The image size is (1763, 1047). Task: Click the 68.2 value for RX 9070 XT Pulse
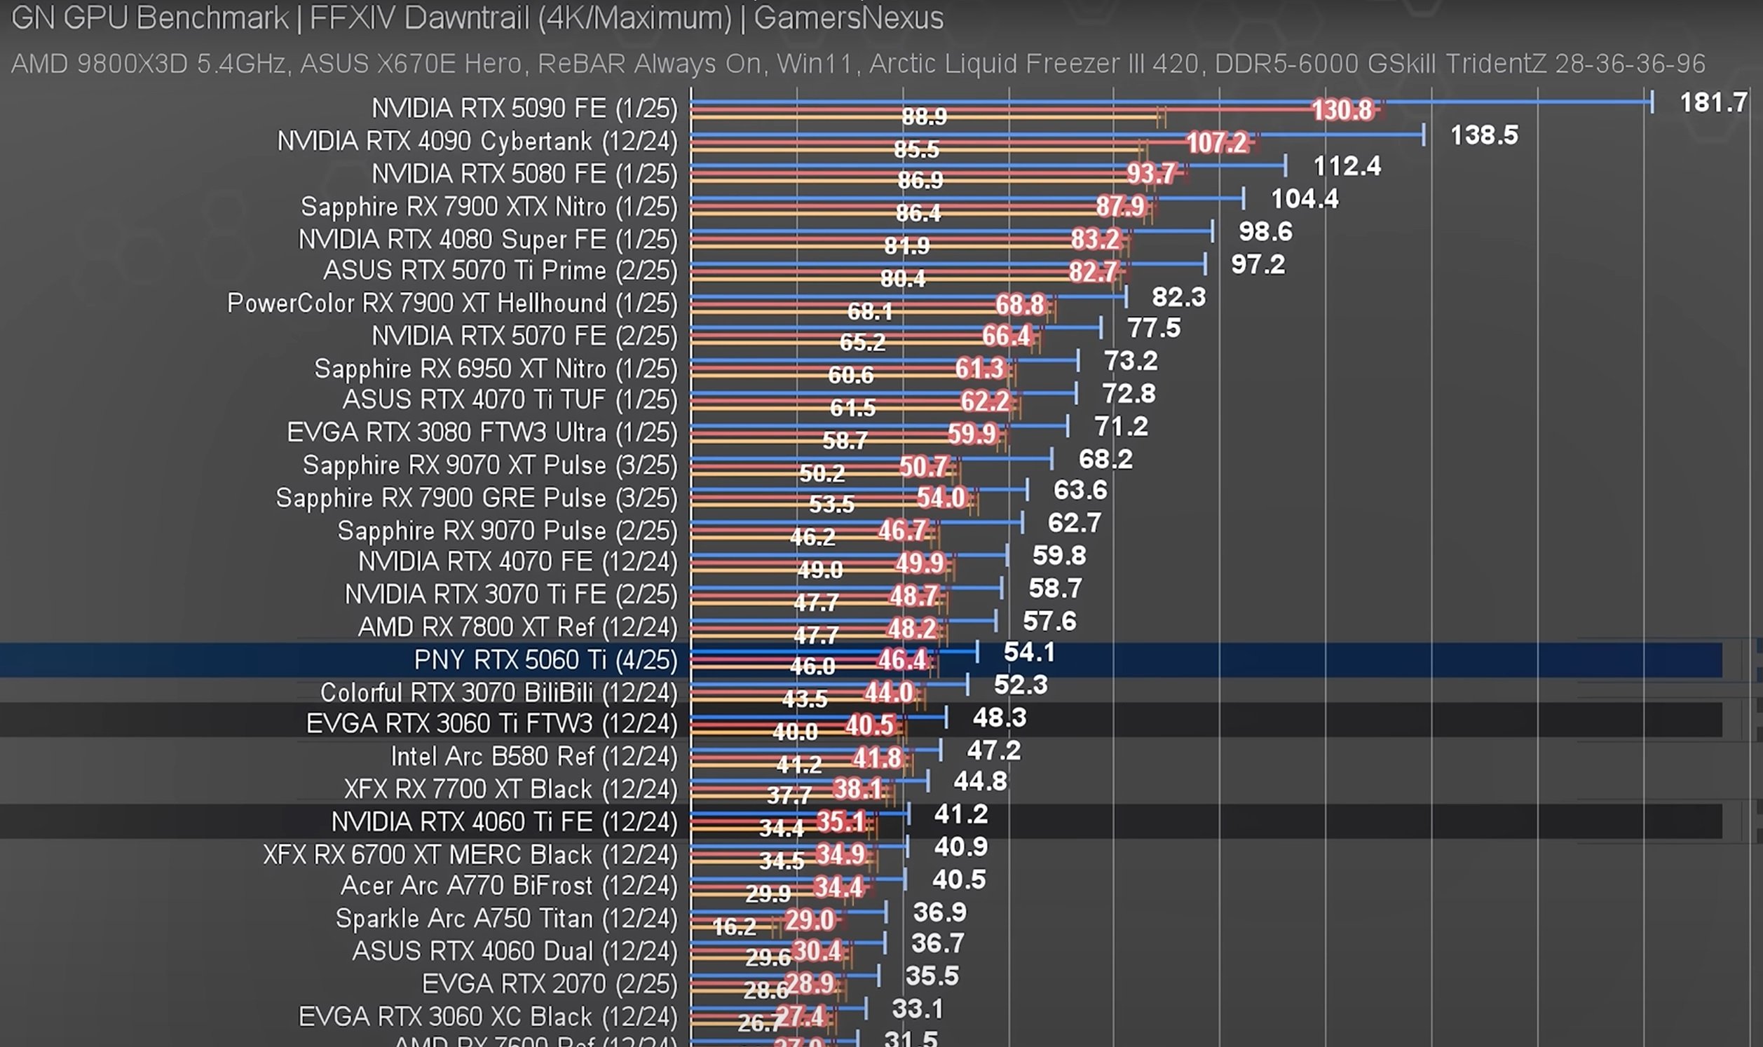coord(1105,459)
